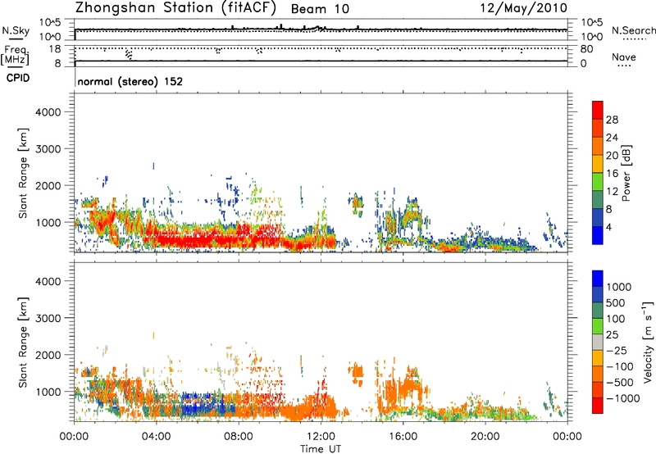656x454 pixels.
Task: Click the "500" label on the velocity colorbar
Action: point(616,303)
